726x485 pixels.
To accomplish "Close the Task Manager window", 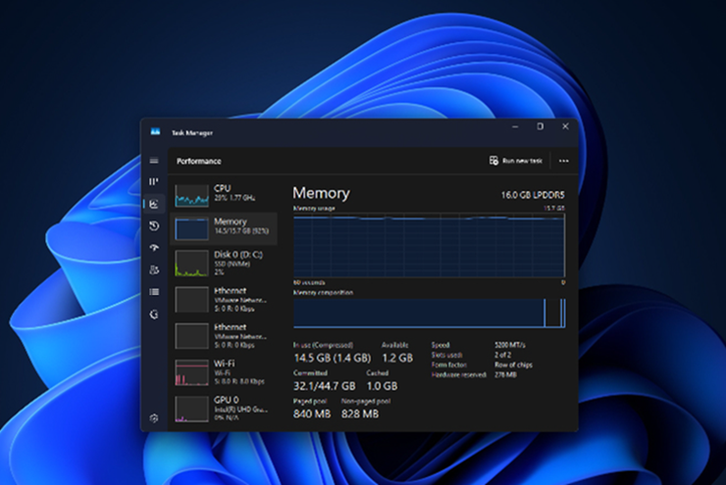I will 565,126.
